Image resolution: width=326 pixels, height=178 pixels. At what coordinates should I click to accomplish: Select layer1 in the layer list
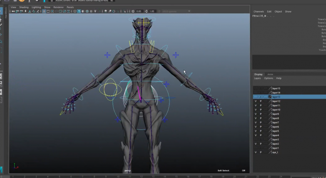click(275, 148)
